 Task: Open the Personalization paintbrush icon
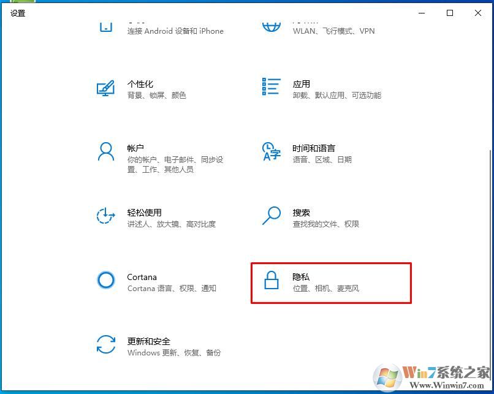tap(105, 88)
